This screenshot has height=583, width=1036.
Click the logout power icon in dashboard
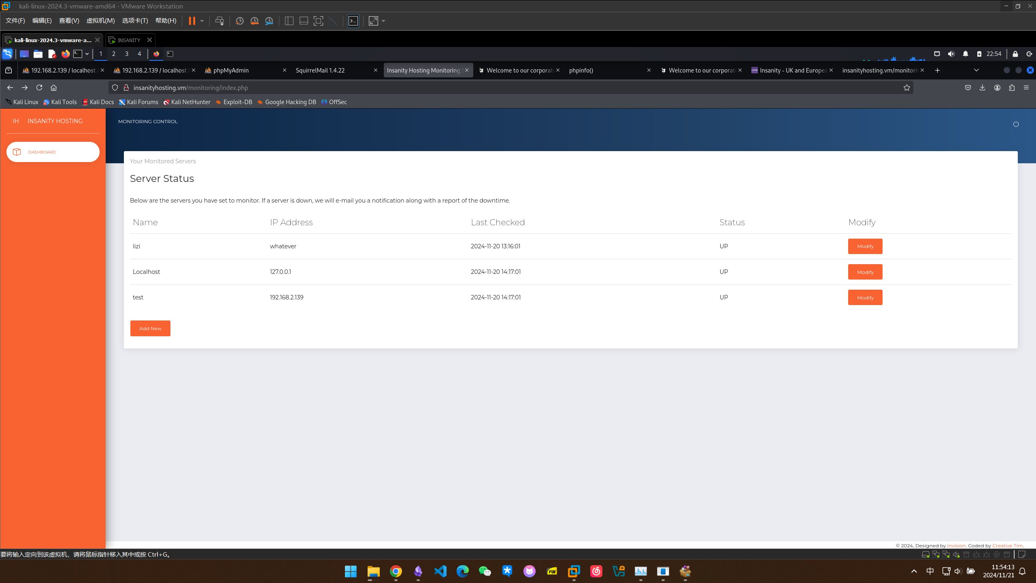[x=1015, y=124]
